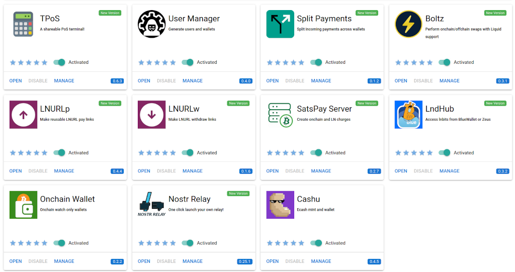Click the TPoS star rating
This screenshot has width=515, height=272.
(29, 62)
